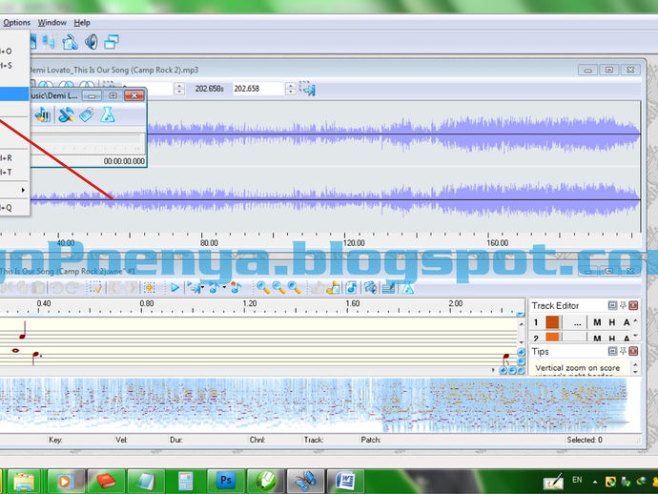Click the blue tag icon in Demi L... window

[x=87, y=114]
